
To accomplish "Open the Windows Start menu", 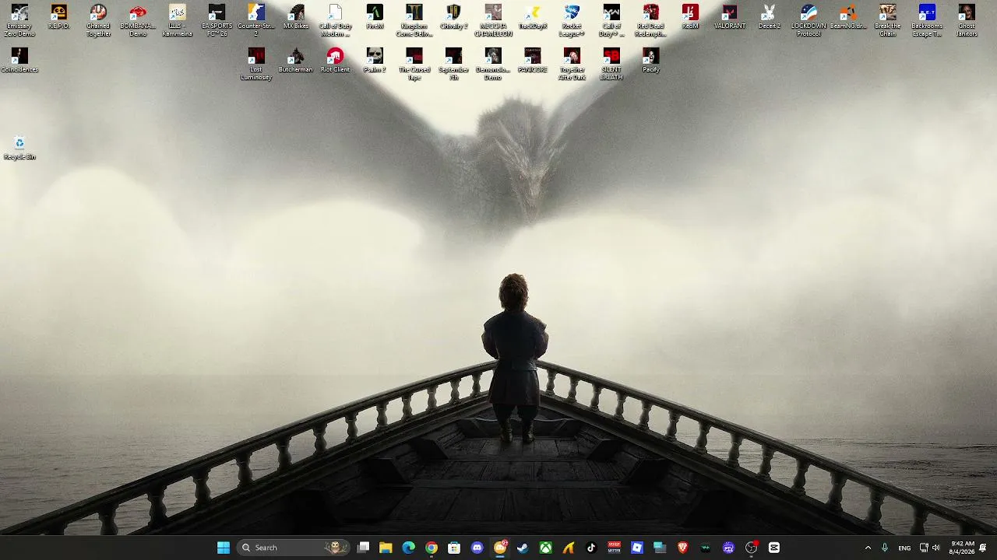I will tap(224, 548).
